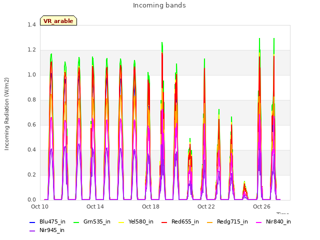
Task: Toggle the Nir840_in legend entry
Action: tap(273, 221)
